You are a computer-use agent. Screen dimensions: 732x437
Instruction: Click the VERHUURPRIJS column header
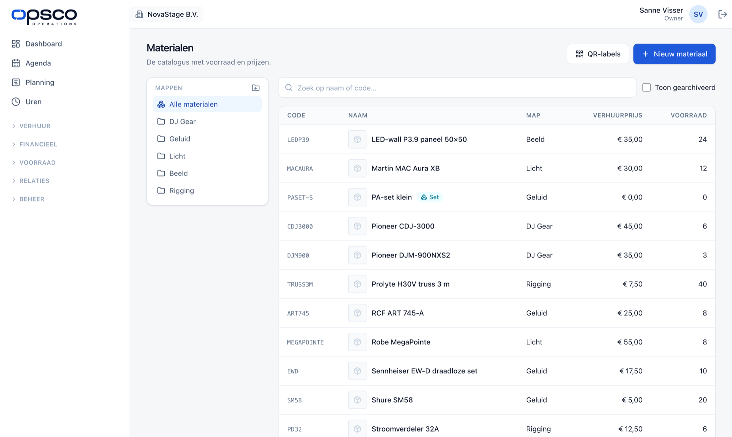point(617,115)
